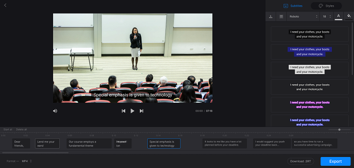This screenshot has width=354, height=168.
Task: Click the video preview area
Action: pos(133,58)
